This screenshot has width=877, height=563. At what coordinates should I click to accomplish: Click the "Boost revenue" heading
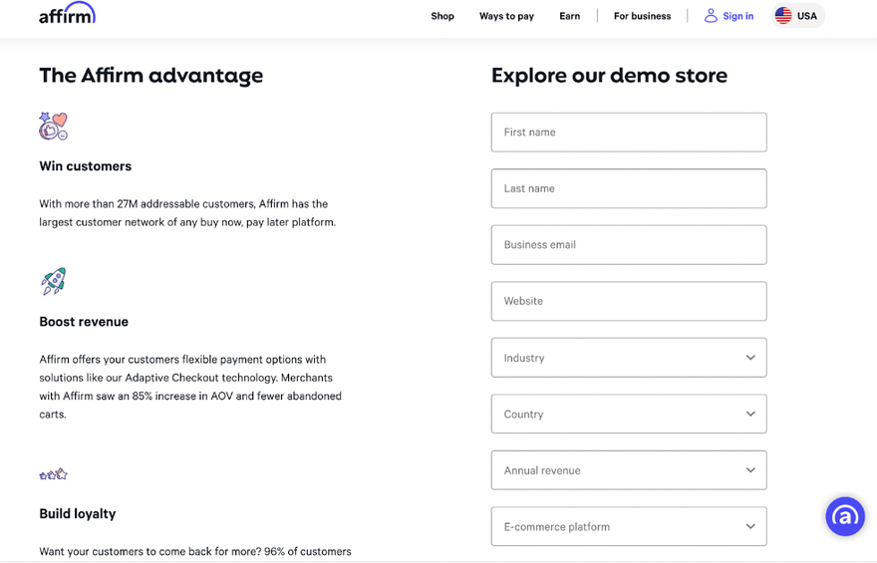click(x=84, y=322)
